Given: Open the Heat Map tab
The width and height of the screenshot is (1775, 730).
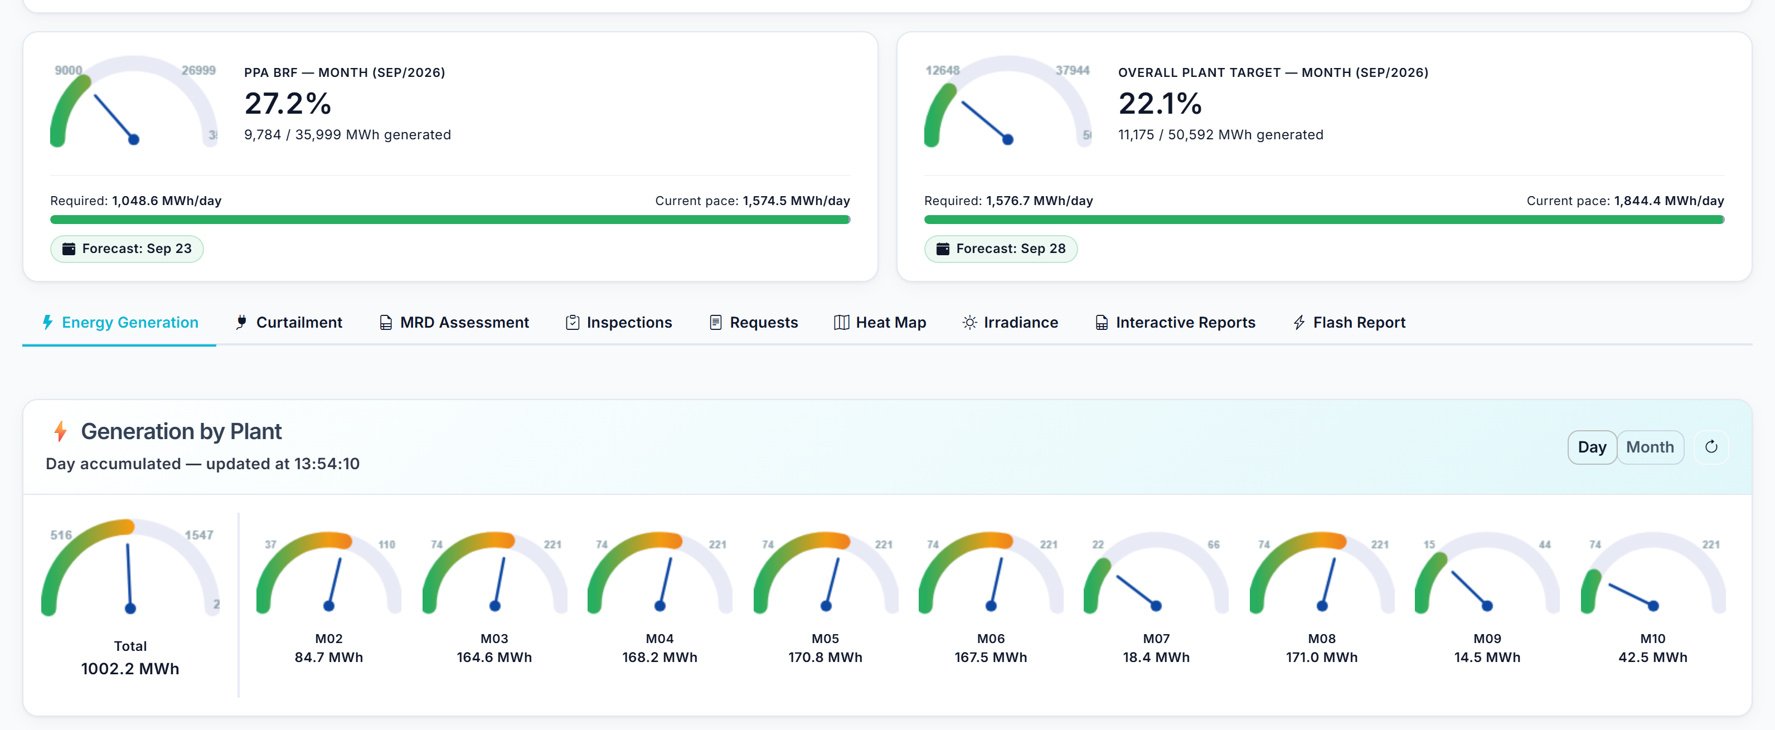Looking at the screenshot, I should (880, 322).
